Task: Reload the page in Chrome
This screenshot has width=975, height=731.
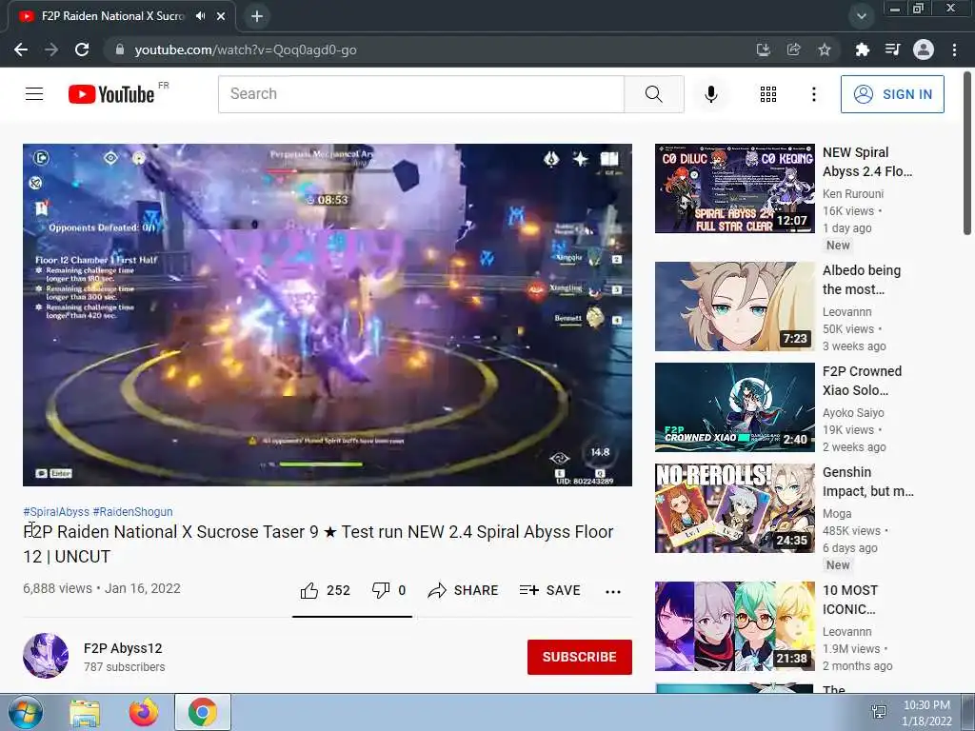Action: coord(82,49)
